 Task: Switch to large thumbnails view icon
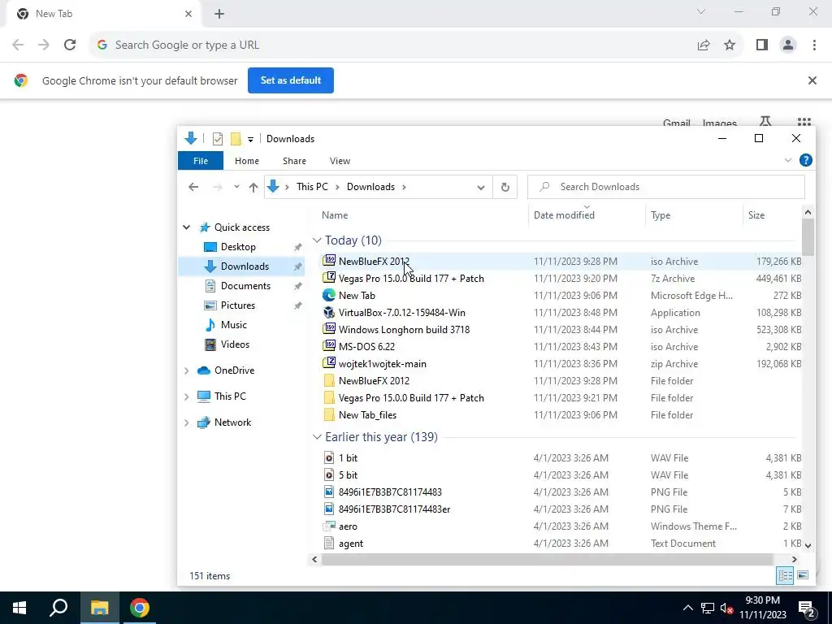[803, 576]
